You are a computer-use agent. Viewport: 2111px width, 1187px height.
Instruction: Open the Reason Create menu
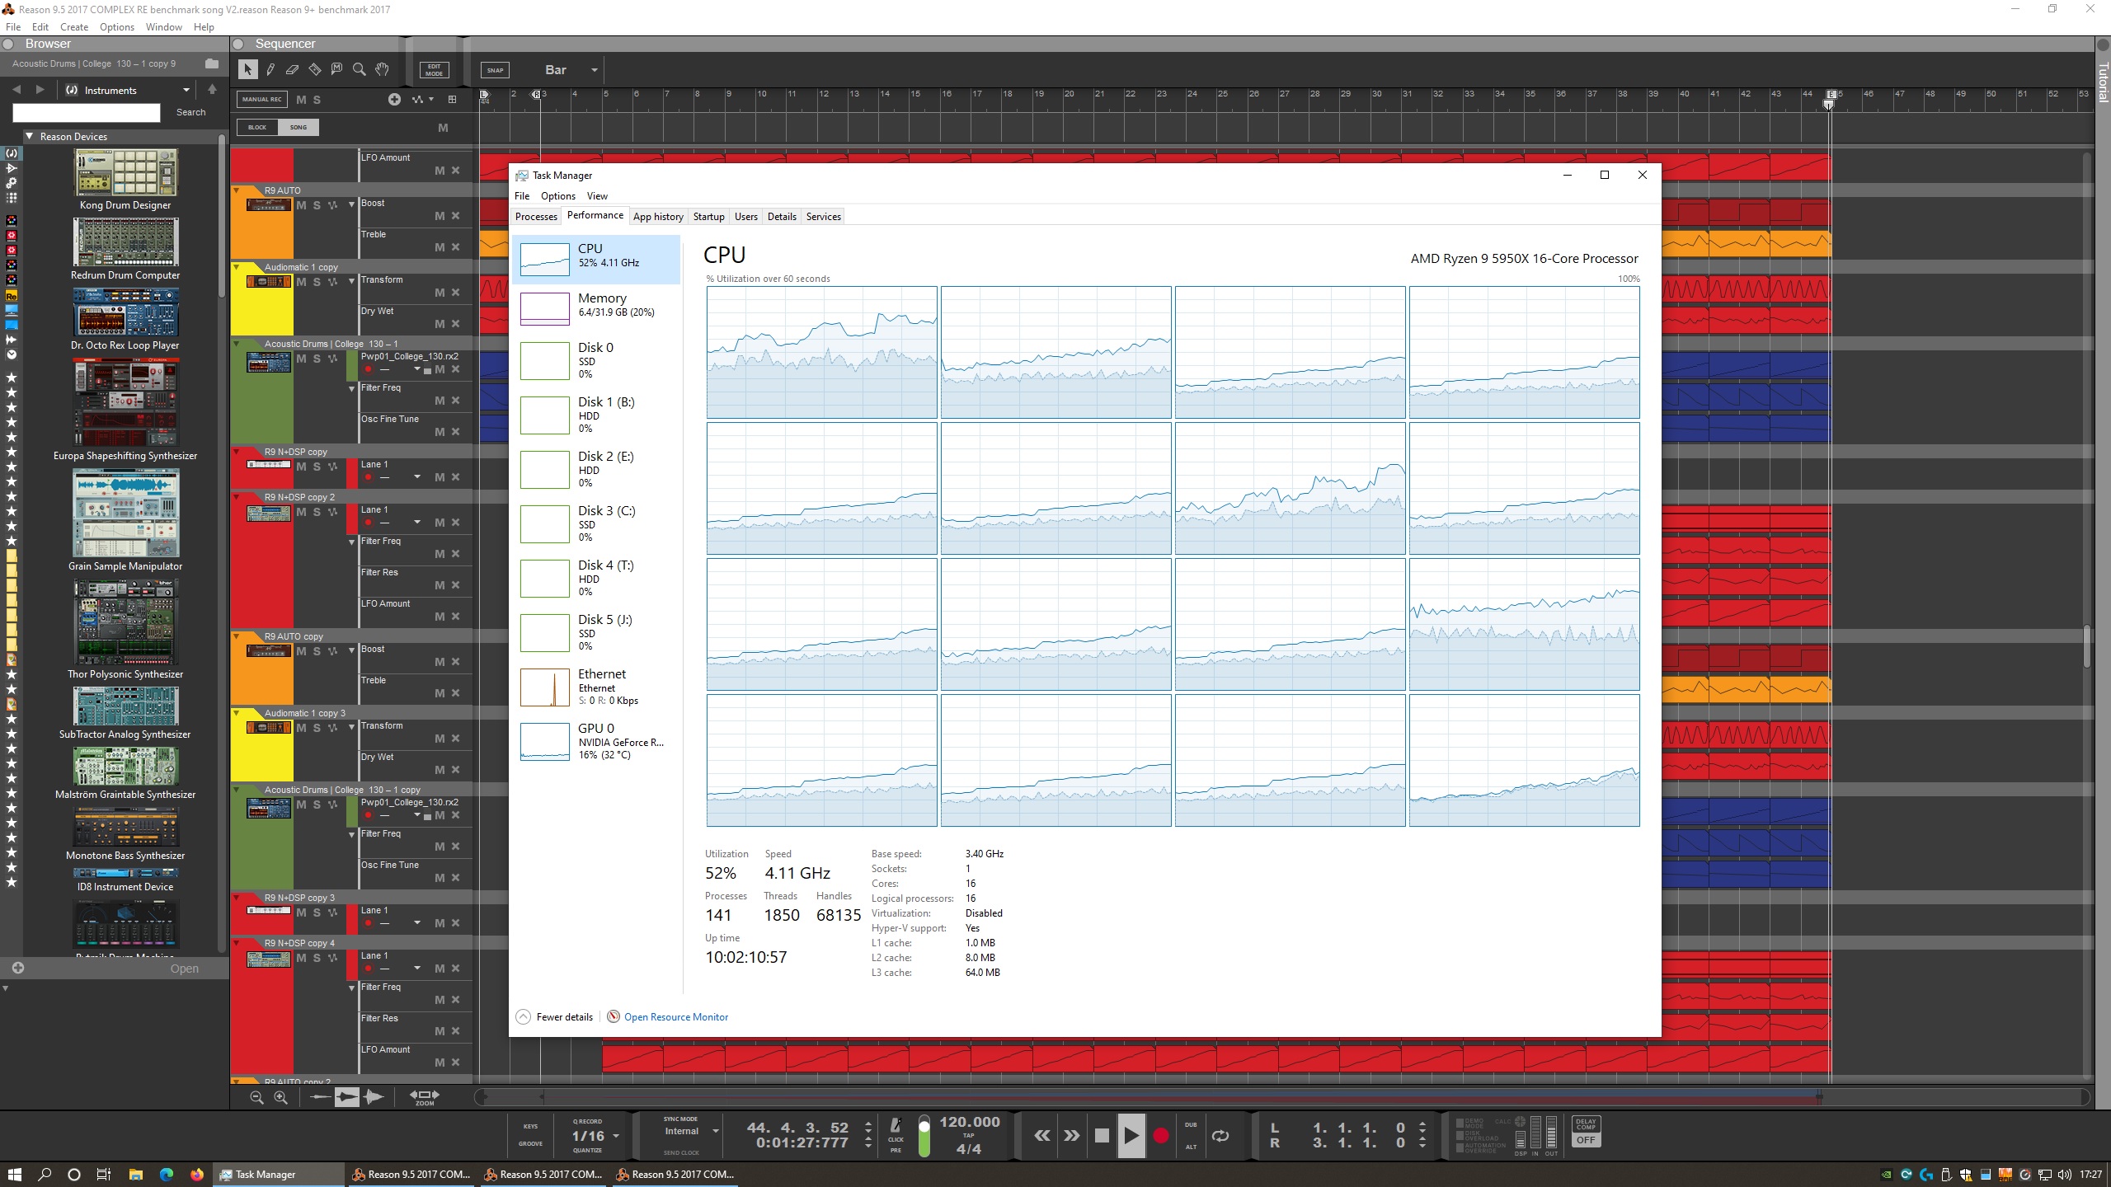tap(74, 26)
